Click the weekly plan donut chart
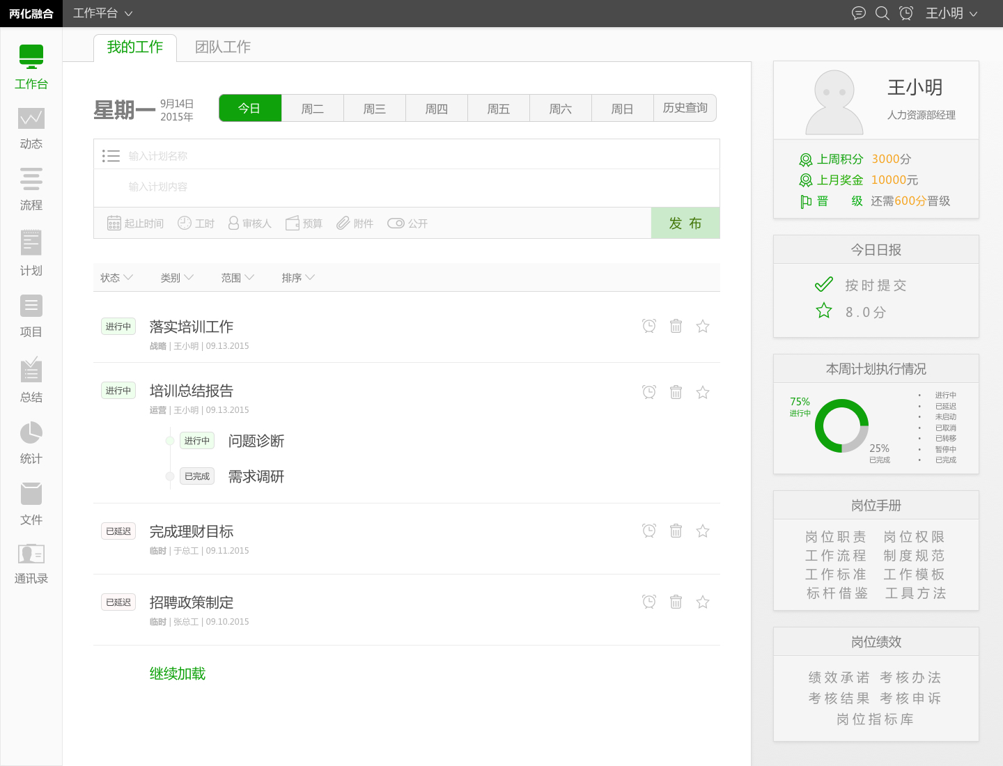 tap(841, 425)
